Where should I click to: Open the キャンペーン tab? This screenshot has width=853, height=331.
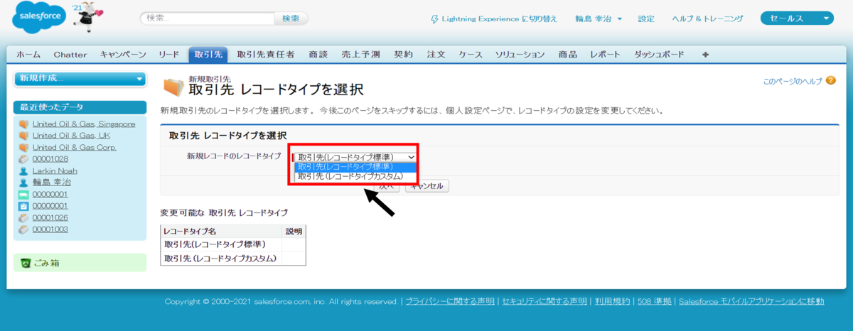(123, 55)
